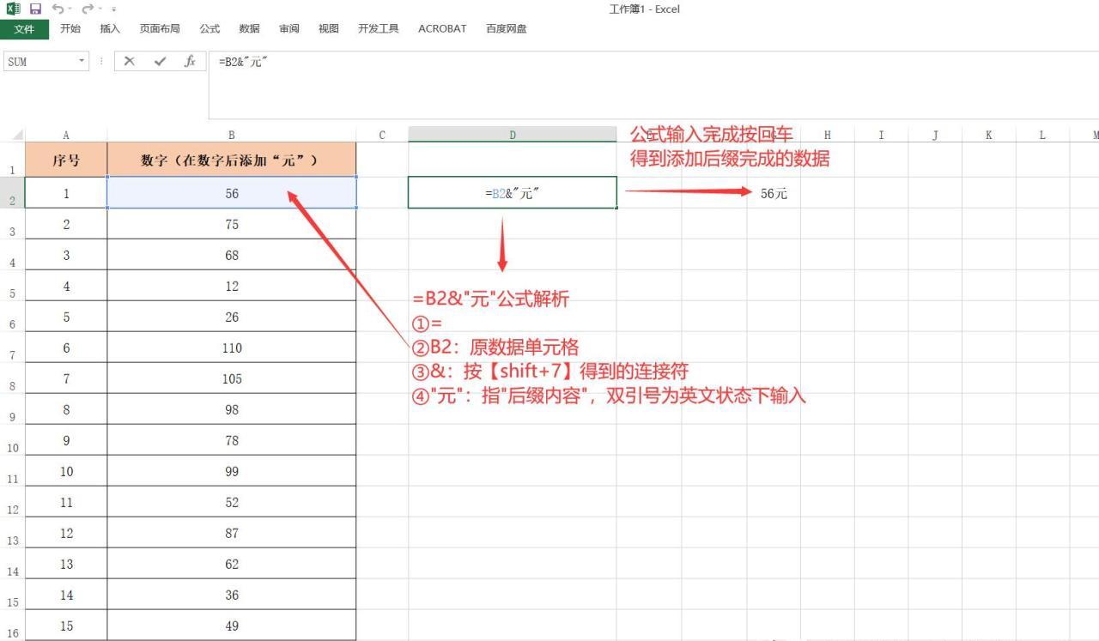Open the 开发工具 ribbon tab
Image resolution: width=1099 pixels, height=641 pixels.
coord(378,28)
